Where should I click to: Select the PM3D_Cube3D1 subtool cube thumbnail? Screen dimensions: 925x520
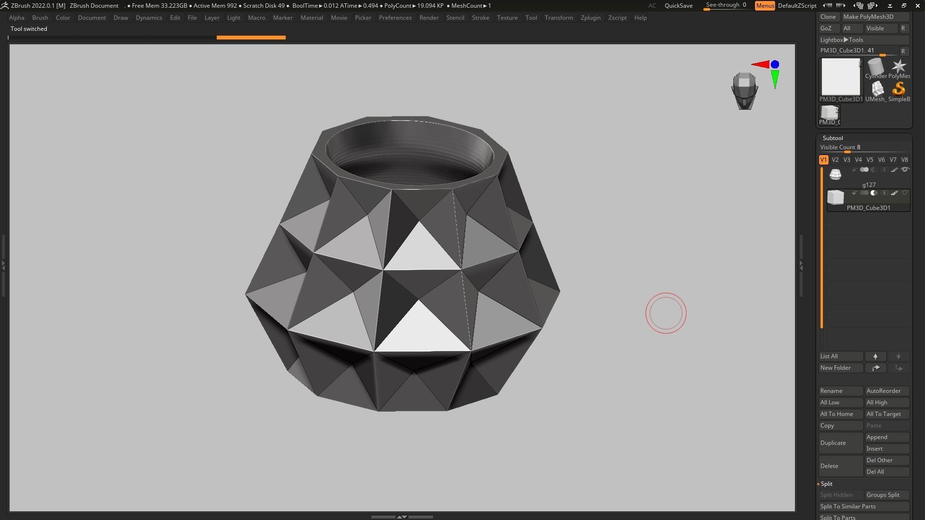click(x=835, y=197)
